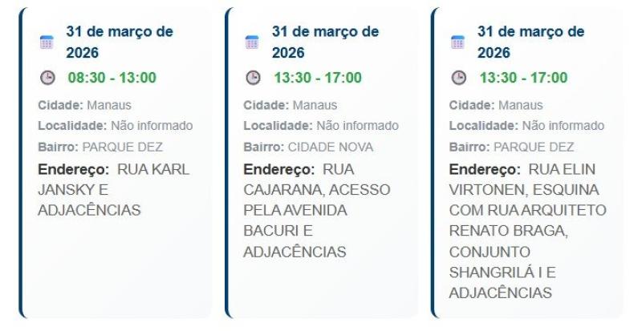This screenshot has height=331, width=642.
Task: Click the Endereço label in the third card
Action: tap(483, 170)
